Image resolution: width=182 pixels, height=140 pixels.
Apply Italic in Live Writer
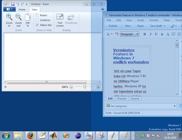150,34
